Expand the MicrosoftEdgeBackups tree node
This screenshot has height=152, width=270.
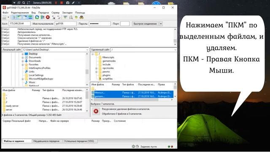pyautogui.click(x=22, y=79)
